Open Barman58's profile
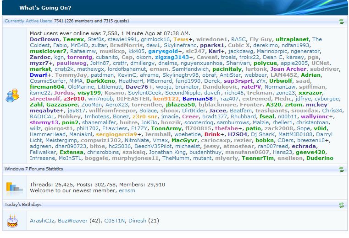Image resolution: width=349 pixels, height=238 pixels. click(197, 99)
